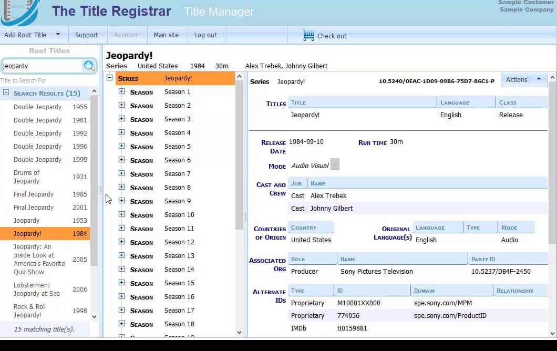
Task: Click cast member Alex Trebek row
Action: coord(418,196)
